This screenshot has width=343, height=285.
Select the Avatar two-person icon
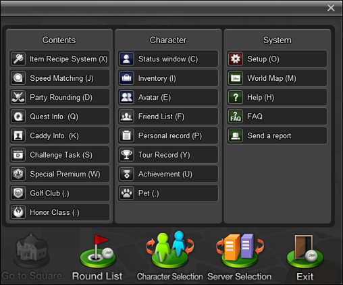coord(127,97)
